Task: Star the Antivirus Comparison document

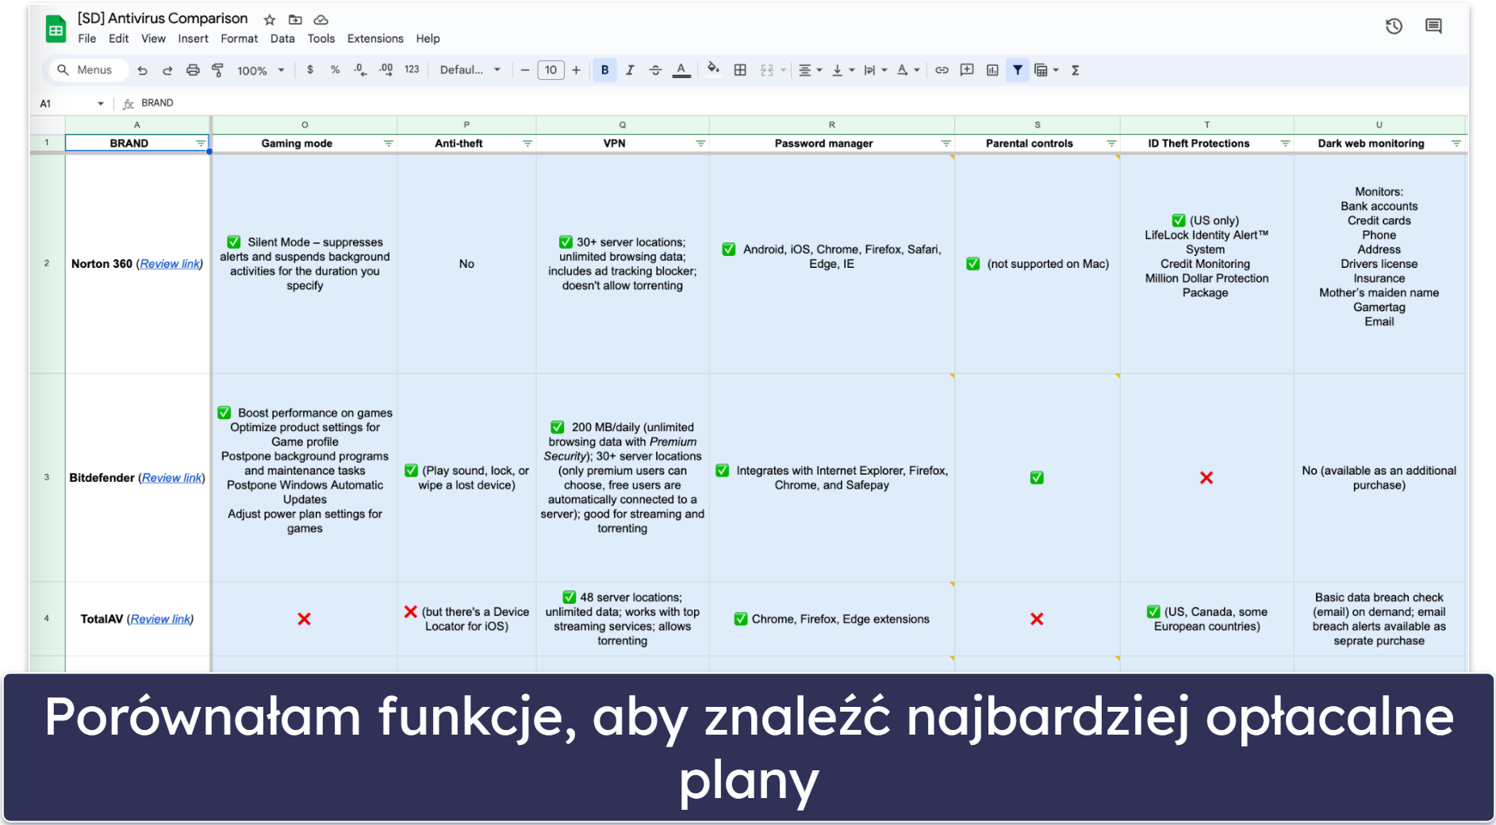Action: click(x=270, y=20)
